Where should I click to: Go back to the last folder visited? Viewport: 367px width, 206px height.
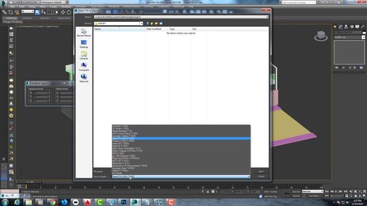(147, 23)
